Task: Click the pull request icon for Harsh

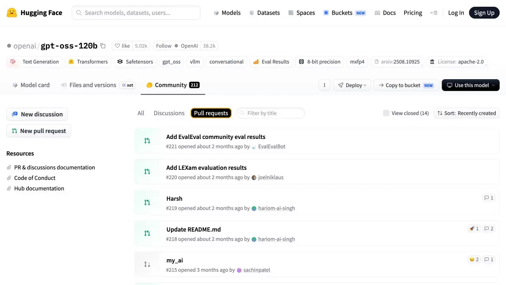Action: pyautogui.click(x=147, y=203)
